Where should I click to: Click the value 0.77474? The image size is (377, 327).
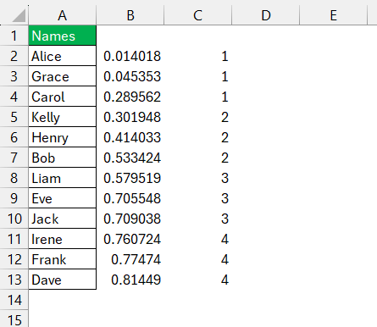pos(136,259)
